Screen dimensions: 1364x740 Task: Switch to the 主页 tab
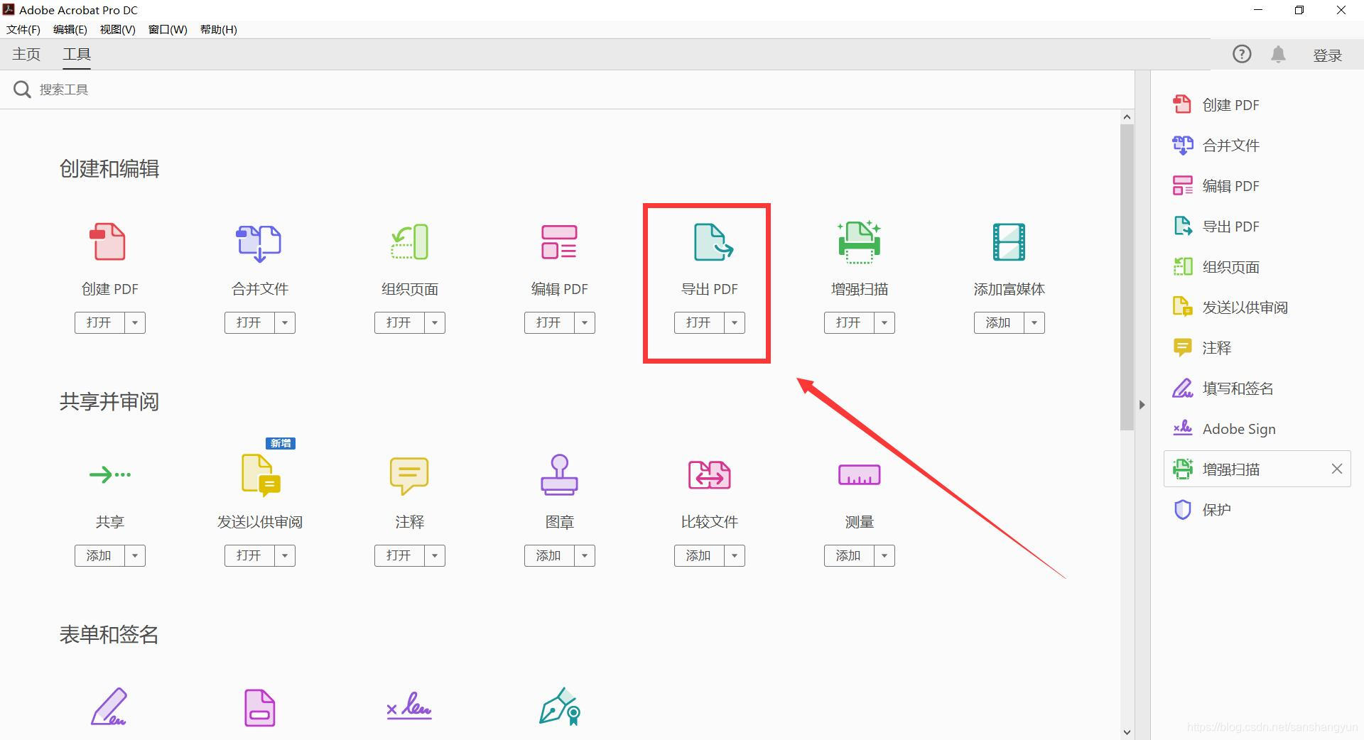click(x=26, y=55)
